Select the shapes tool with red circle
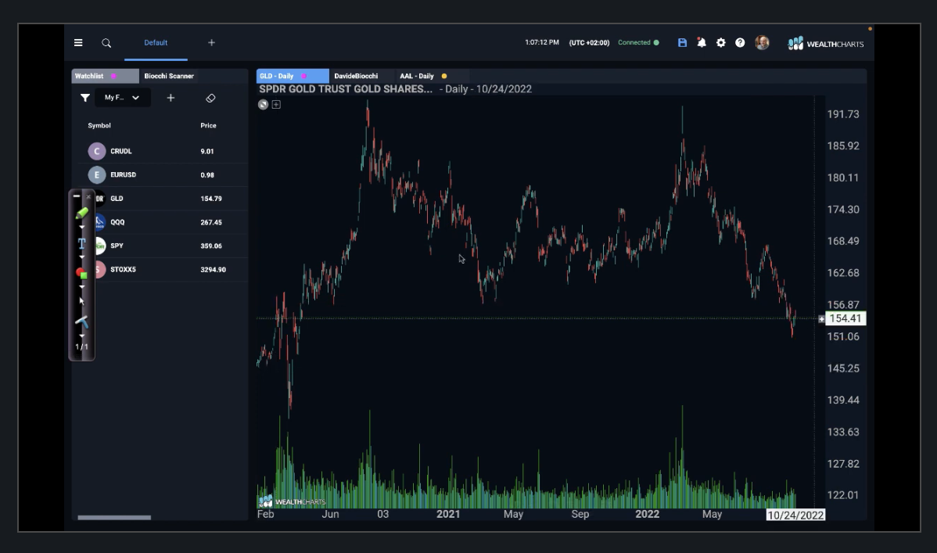Image resolution: width=937 pixels, height=553 pixels. pyautogui.click(x=82, y=273)
